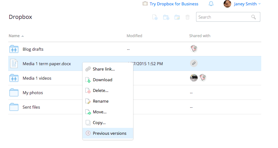Choose Rename in the context menu
278x148 pixels.
(101, 101)
